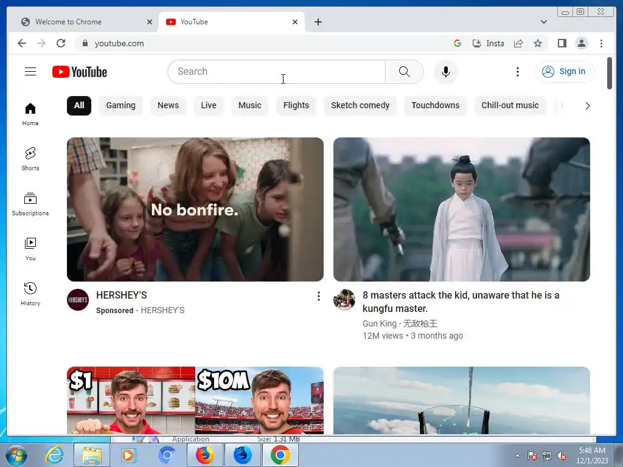
Task: Launch Internet Explorer from taskbar
Action: click(x=54, y=455)
